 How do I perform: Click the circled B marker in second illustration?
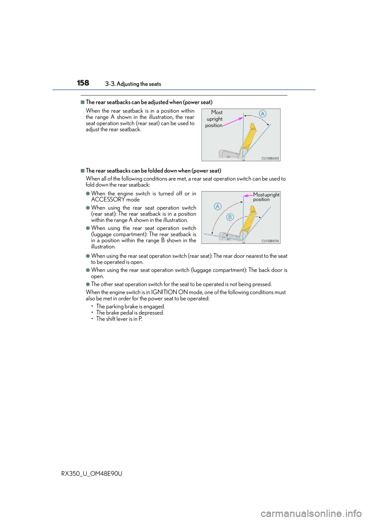(230, 217)
